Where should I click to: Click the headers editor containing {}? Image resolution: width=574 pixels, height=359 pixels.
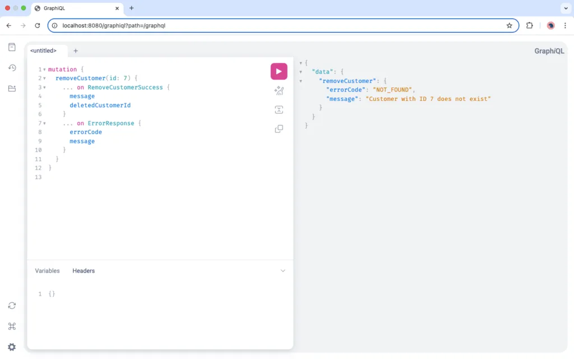point(160,316)
